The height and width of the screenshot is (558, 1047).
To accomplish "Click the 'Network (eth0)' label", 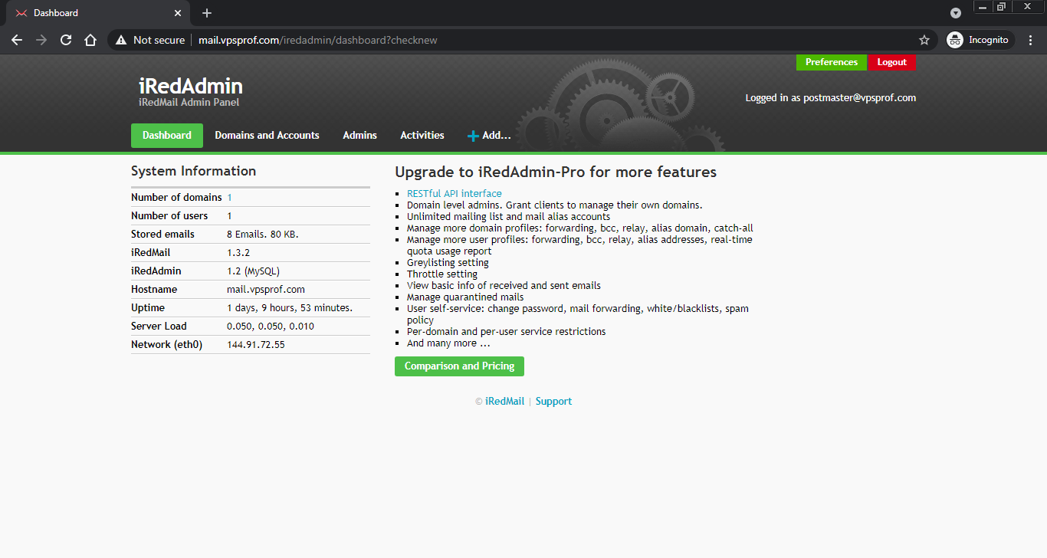I will click(166, 344).
